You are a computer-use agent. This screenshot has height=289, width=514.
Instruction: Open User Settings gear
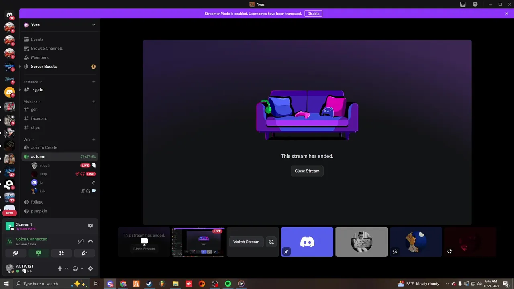point(90,269)
